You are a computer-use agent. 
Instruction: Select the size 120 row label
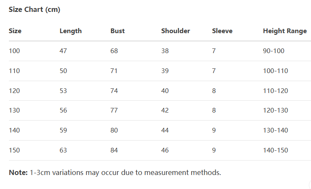(x=14, y=90)
